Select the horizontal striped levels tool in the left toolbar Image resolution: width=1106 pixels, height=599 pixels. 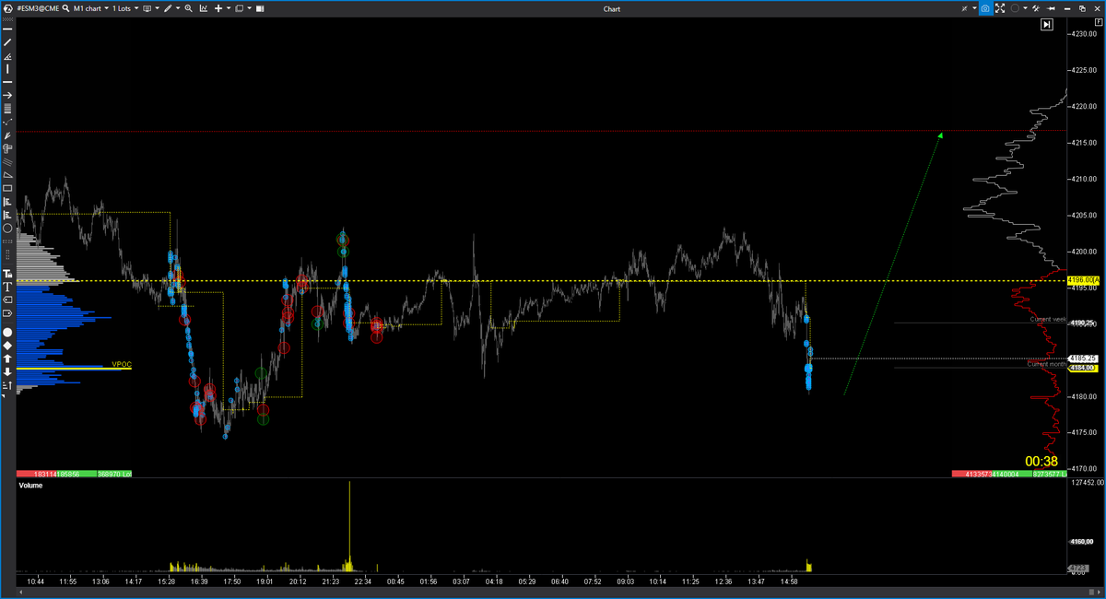tap(7, 109)
